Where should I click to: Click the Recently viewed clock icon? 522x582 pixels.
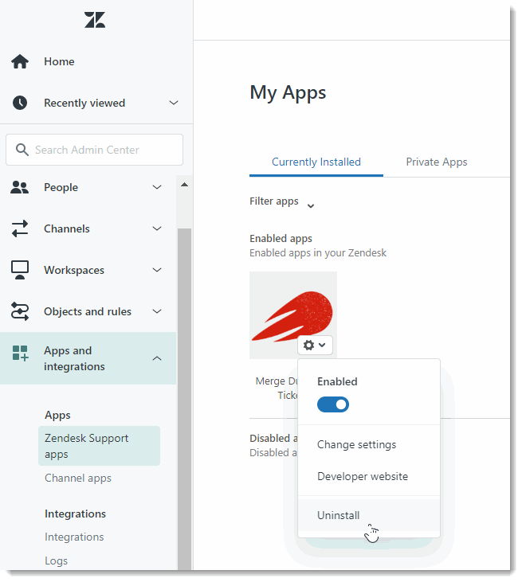click(x=20, y=103)
